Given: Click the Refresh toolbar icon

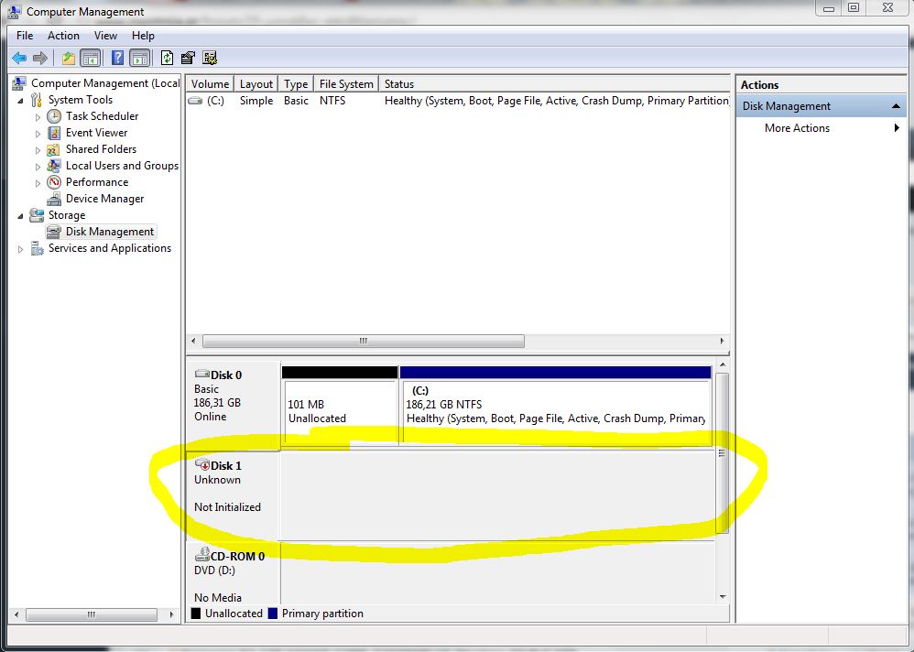Looking at the screenshot, I should click(x=167, y=58).
